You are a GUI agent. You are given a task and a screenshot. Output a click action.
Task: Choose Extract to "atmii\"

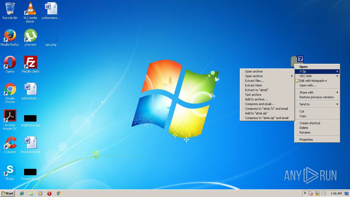[x=267, y=90]
